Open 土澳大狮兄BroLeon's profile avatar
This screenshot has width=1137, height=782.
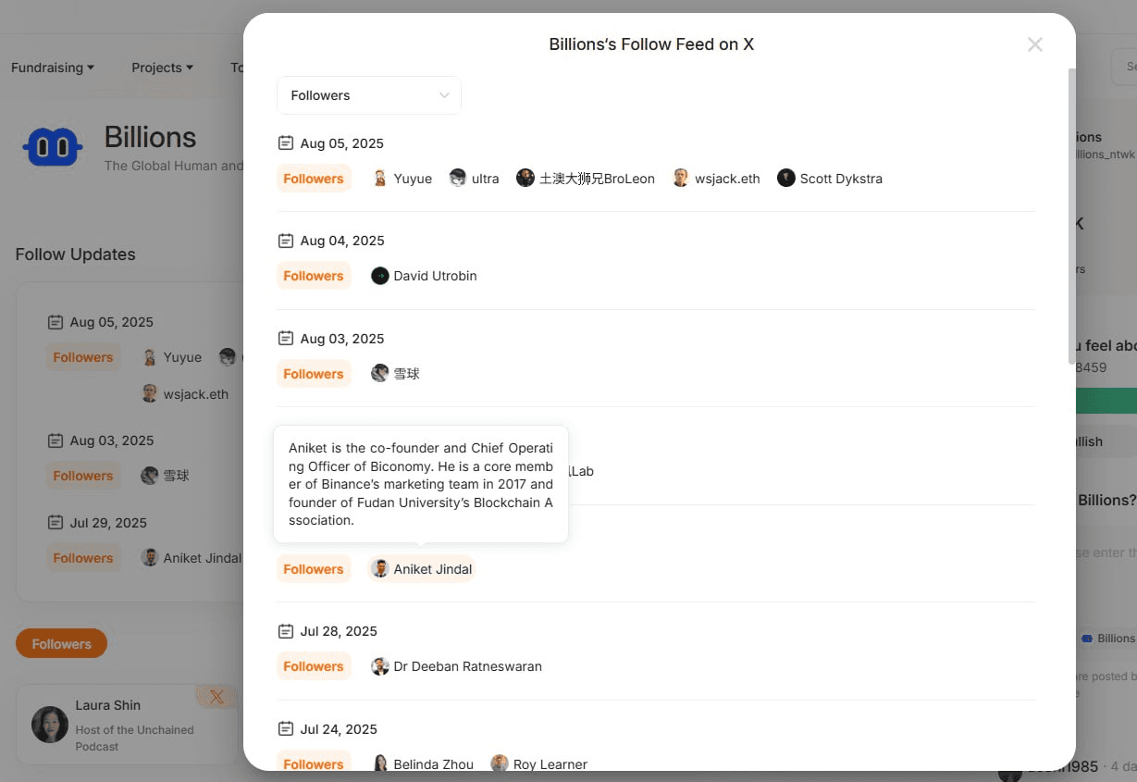tap(525, 179)
